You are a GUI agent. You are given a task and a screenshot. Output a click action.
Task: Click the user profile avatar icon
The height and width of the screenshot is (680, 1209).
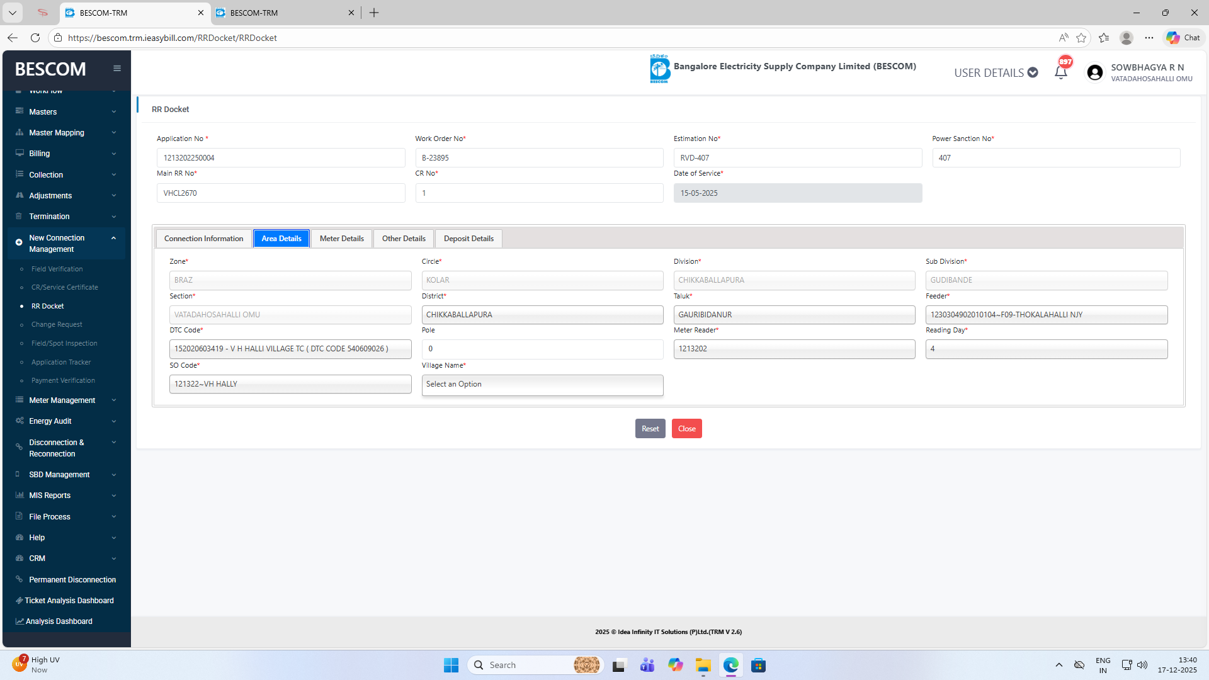(1095, 73)
